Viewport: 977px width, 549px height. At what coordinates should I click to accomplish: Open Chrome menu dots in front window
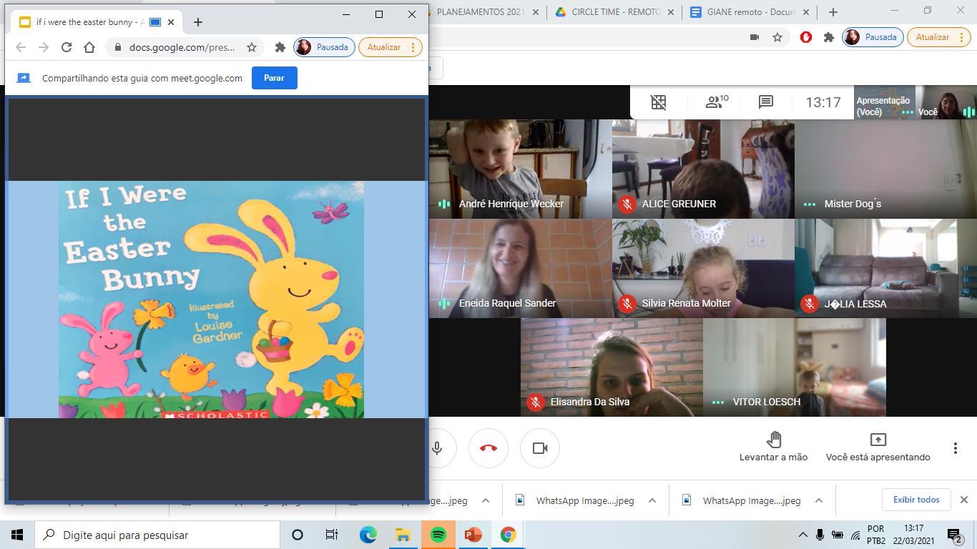click(x=413, y=47)
